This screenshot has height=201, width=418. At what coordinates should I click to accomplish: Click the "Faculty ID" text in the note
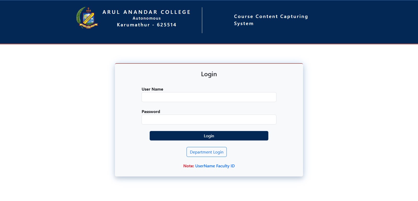(x=225, y=166)
